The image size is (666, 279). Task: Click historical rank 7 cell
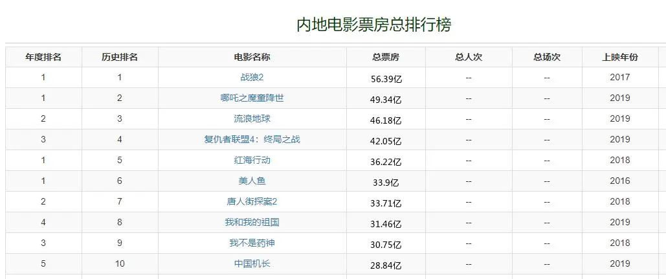120,202
